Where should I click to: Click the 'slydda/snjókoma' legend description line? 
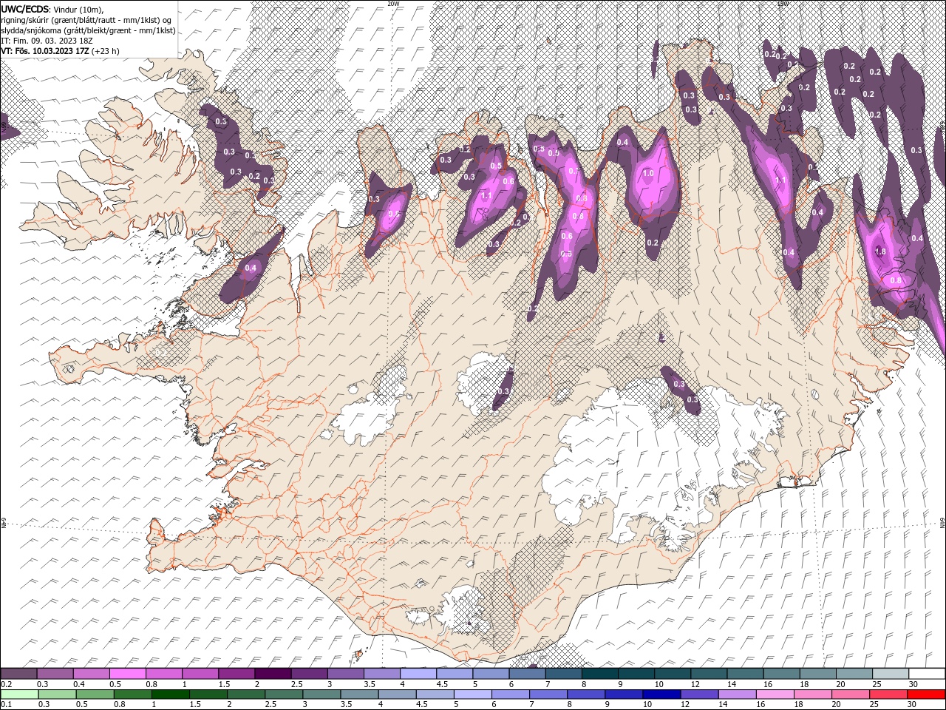click(x=89, y=30)
